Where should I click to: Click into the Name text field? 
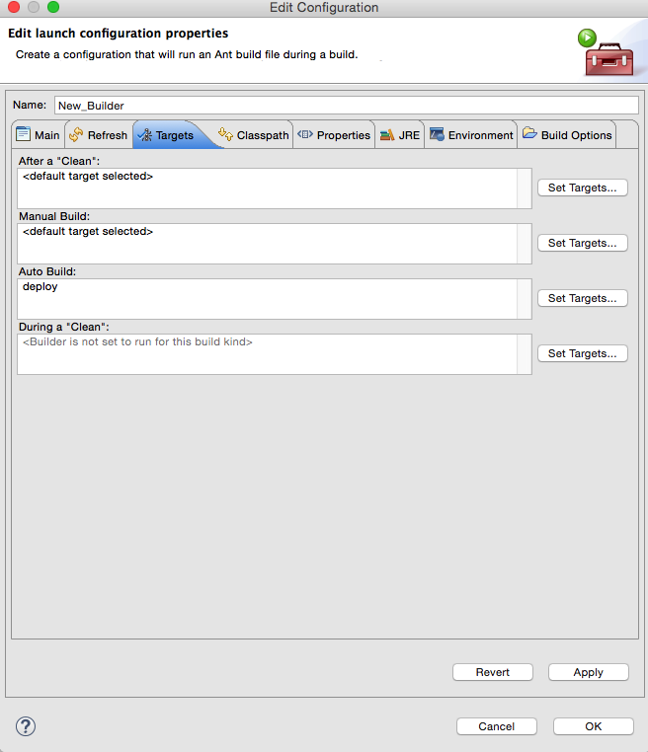346,105
